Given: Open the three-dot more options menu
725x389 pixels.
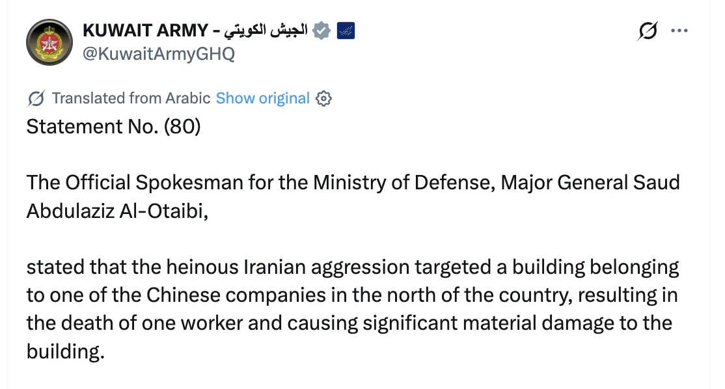Looking at the screenshot, I should pyautogui.click(x=679, y=31).
